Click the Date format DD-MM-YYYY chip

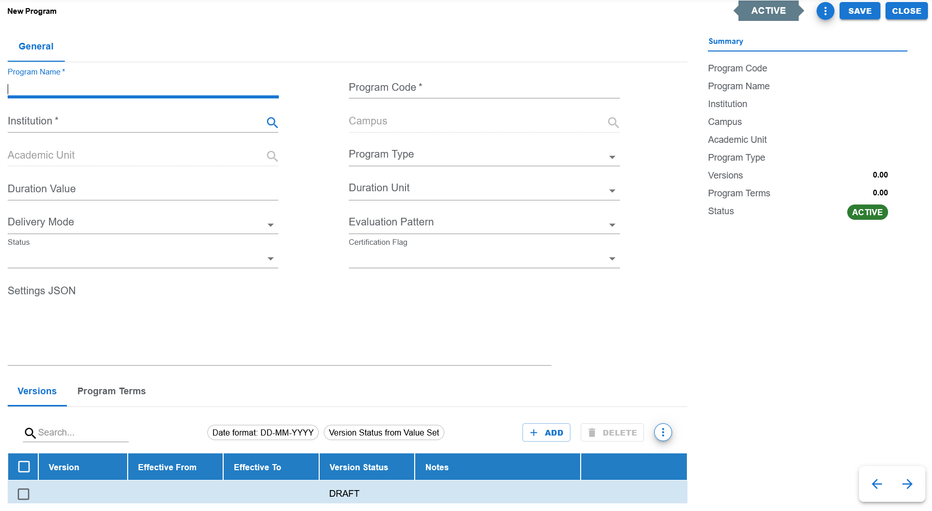[263, 432]
